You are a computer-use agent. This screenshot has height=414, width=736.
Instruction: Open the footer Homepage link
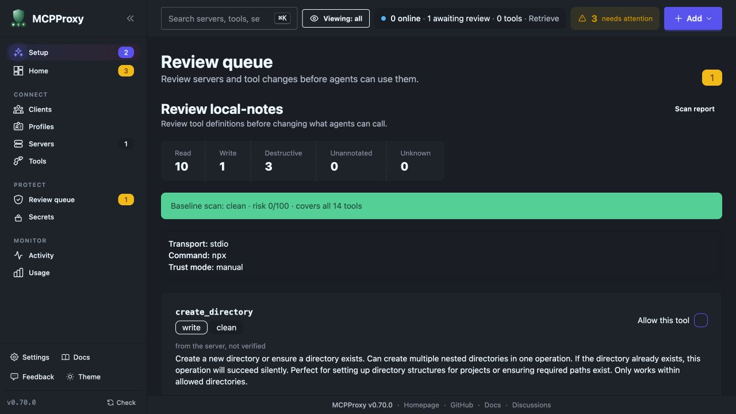click(421, 405)
